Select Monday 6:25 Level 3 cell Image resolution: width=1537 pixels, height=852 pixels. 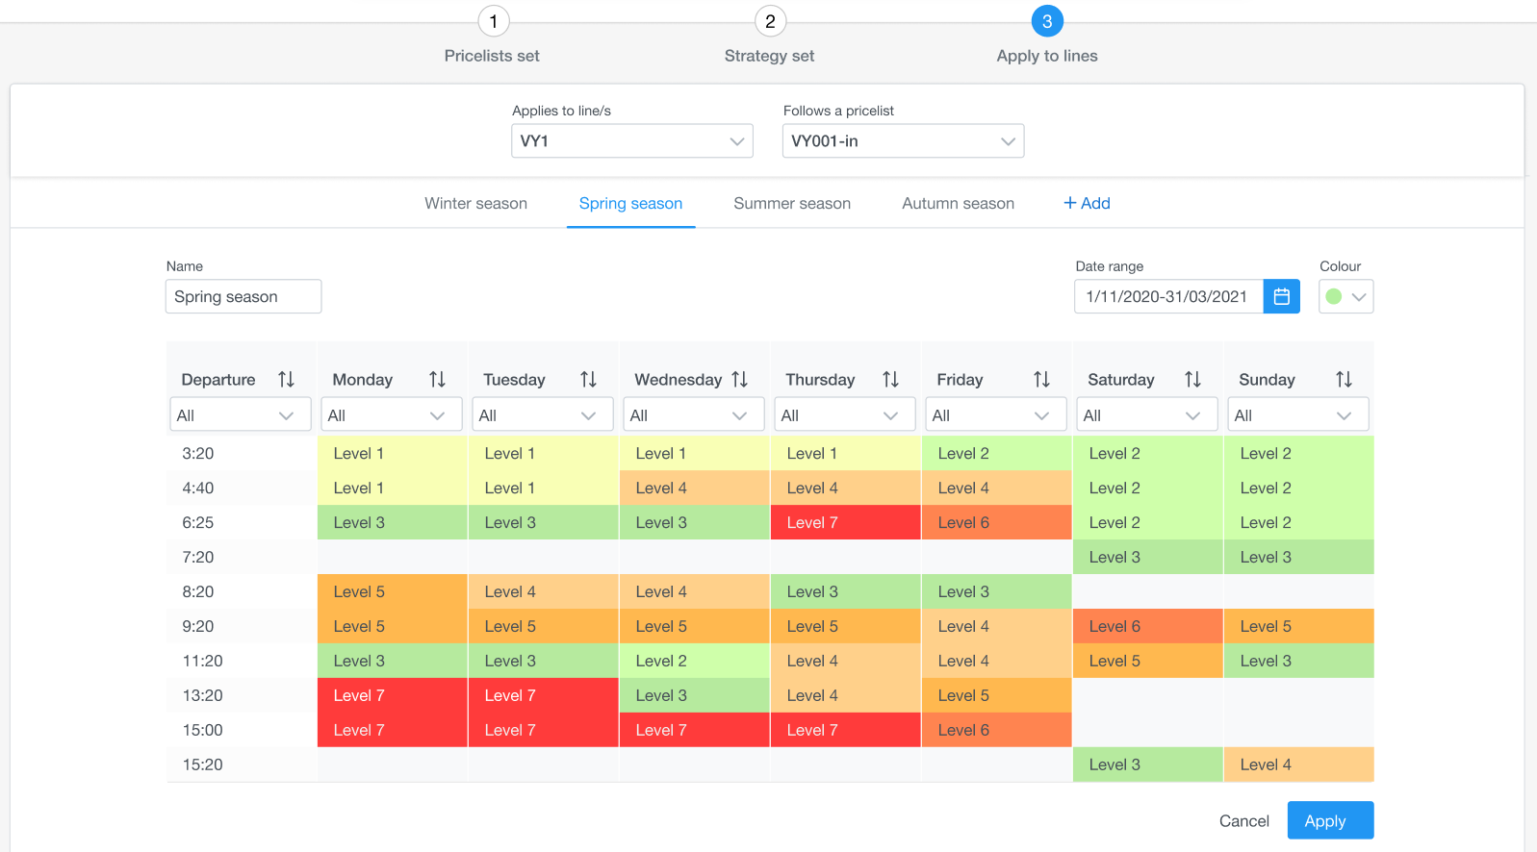tap(393, 522)
